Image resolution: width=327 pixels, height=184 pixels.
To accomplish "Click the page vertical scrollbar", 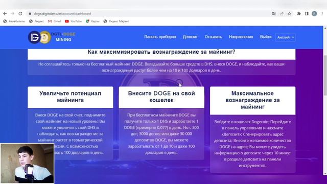I will pyautogui.click(x=325, y=75).
